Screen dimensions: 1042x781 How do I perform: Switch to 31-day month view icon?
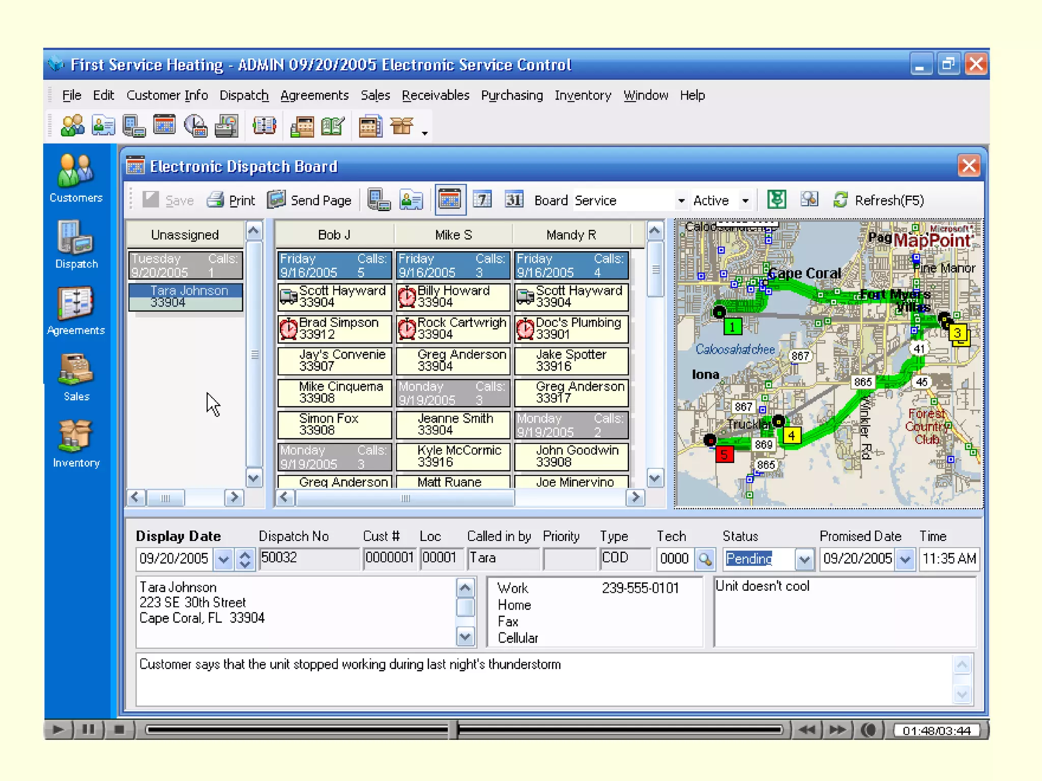pos(514,199)
